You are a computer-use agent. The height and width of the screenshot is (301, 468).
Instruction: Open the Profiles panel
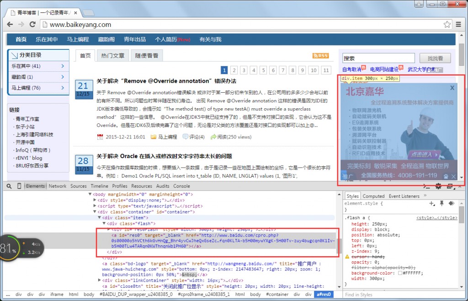[120, 186]
